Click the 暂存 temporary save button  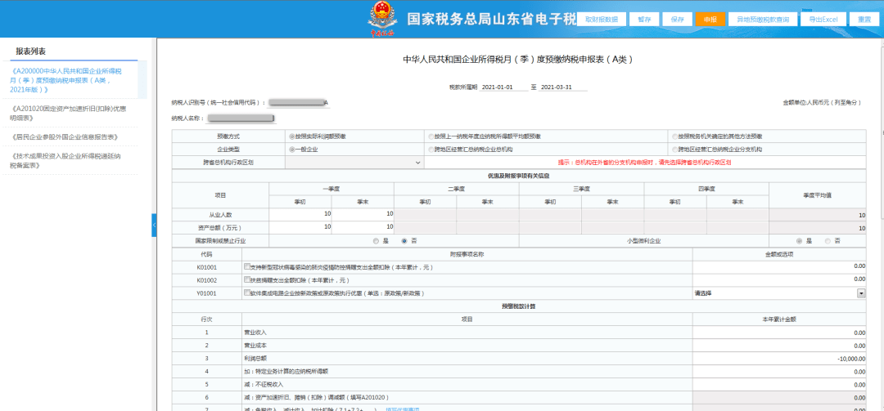click(644, 19)
